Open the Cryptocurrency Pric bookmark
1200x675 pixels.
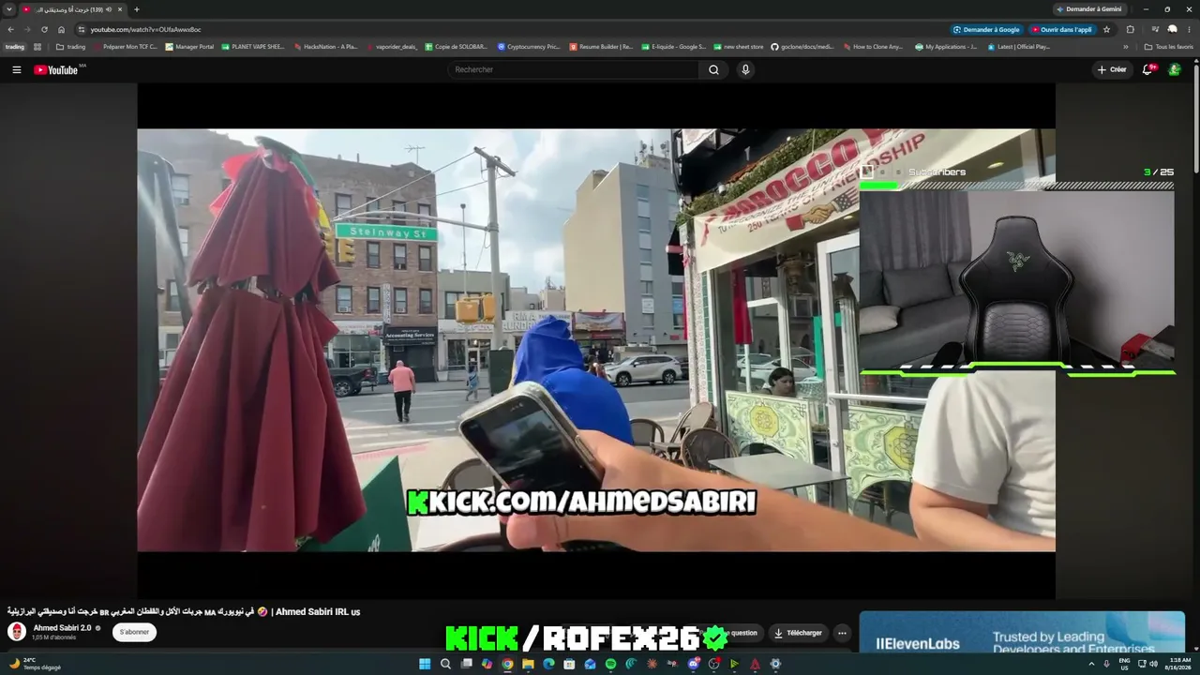click(529, 46)
